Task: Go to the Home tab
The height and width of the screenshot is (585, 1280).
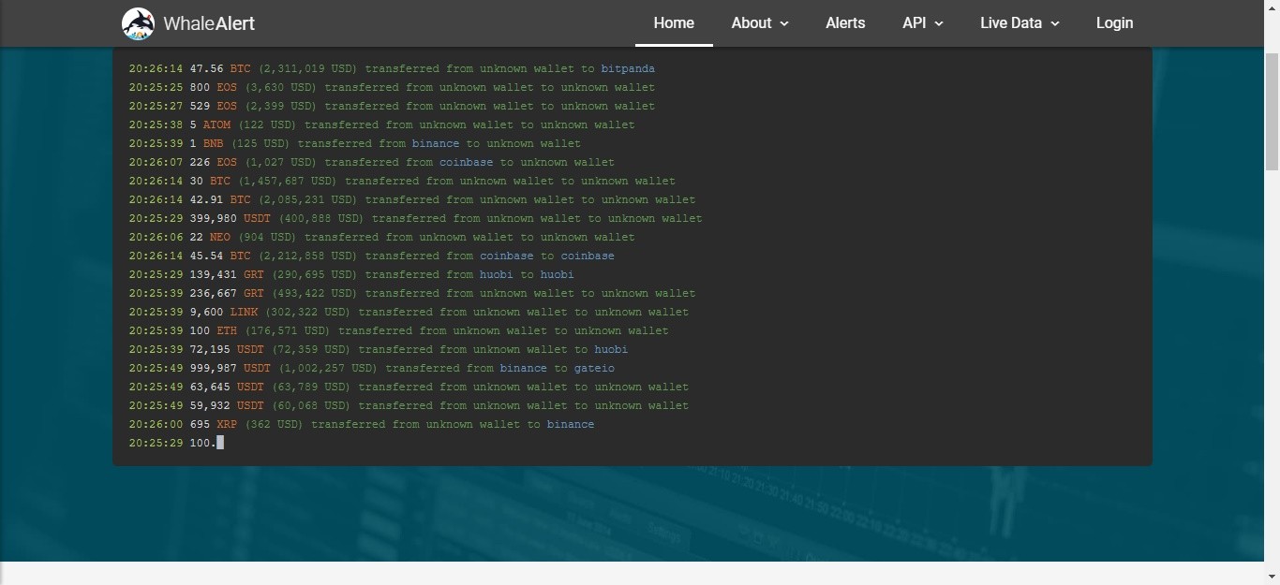Action: [x=674, y=23]
